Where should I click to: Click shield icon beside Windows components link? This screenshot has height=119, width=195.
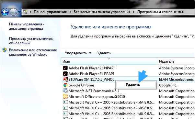pos(5,50)
